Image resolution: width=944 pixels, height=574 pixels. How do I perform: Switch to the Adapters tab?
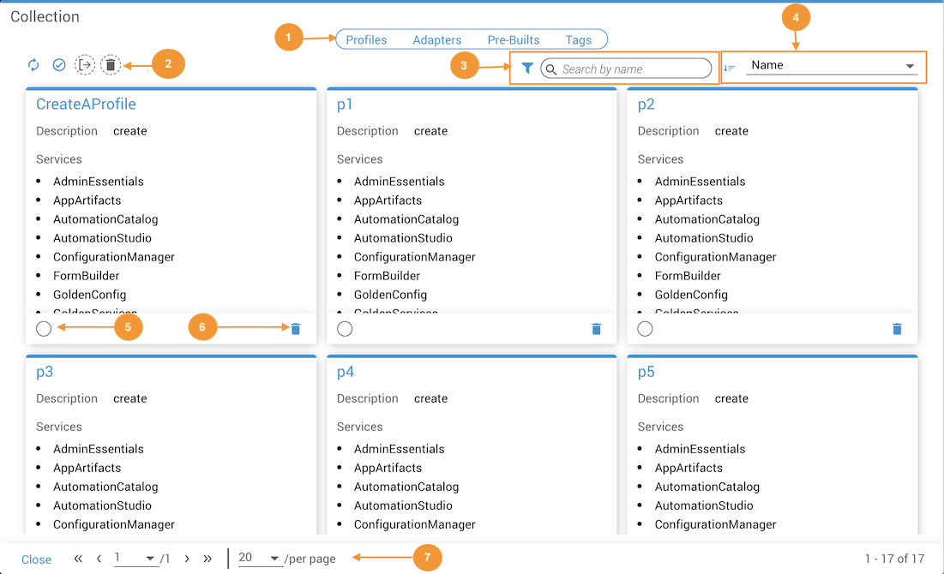click(x=436, y=40)
